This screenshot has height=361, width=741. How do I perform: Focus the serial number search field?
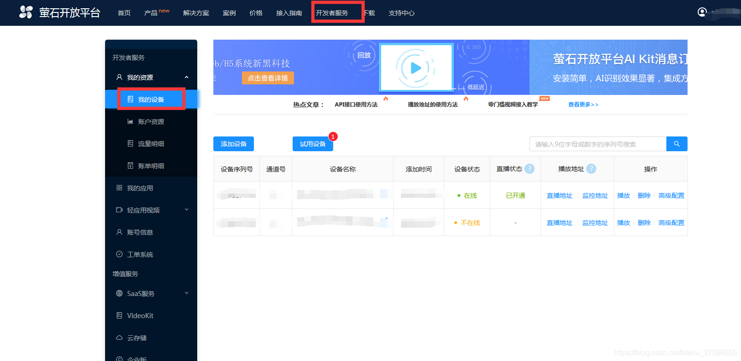coord(598,144)
